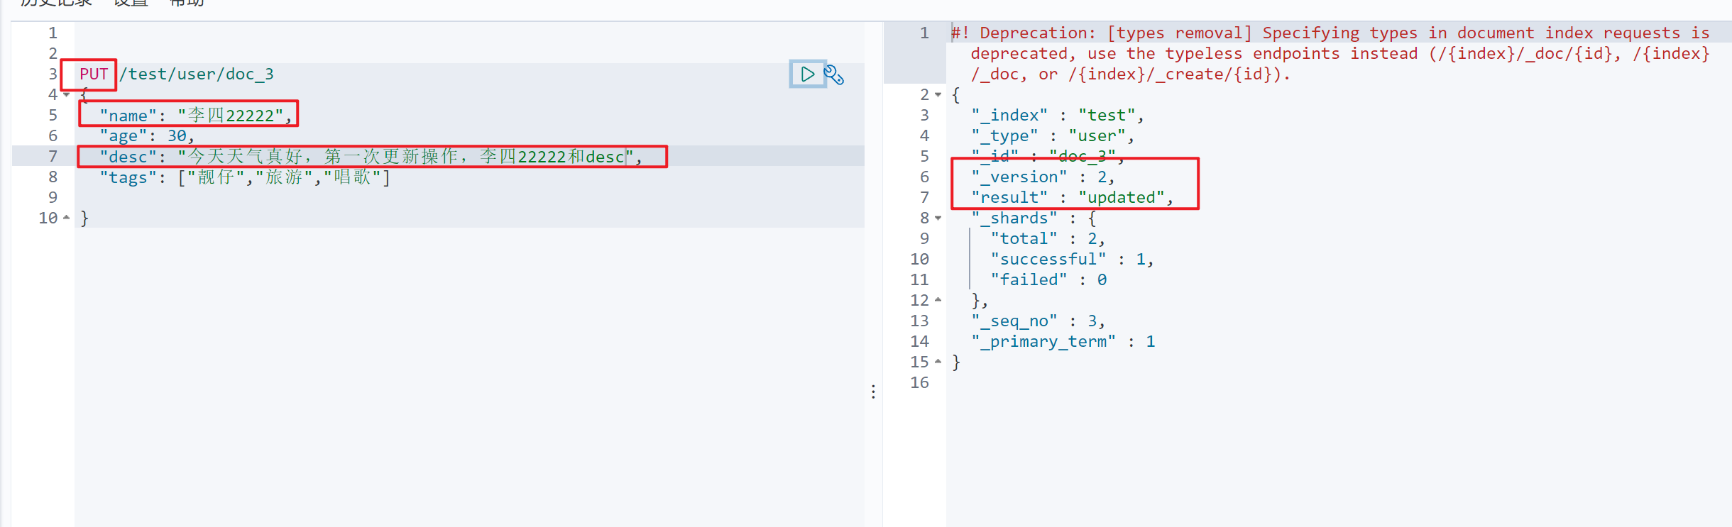This screenshot has height=527, width=1732.
Task: Click "_primary_term" : 1 in the response
Action: pos(1063,341)
